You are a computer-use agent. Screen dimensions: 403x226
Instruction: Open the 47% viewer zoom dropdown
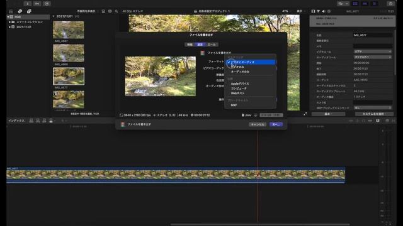pos(287,11)
